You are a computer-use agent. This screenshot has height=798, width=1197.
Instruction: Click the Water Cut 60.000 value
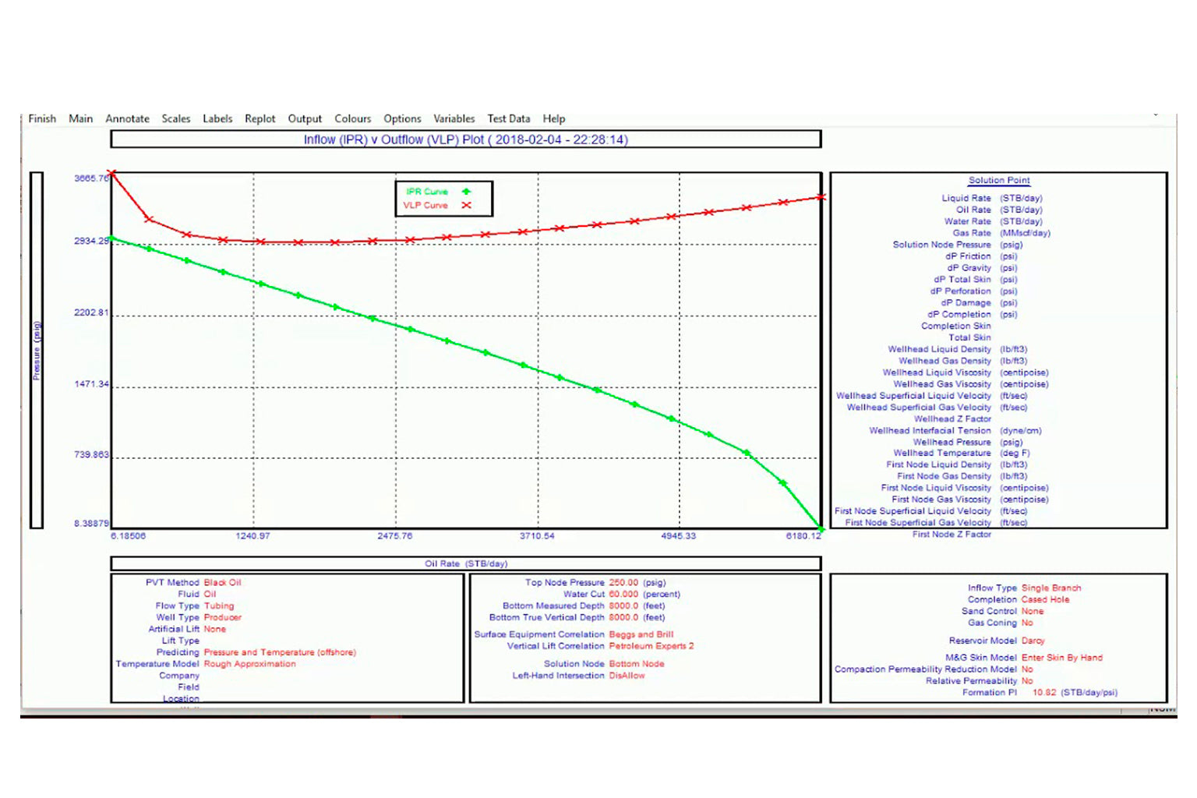[x=623, y=595]
